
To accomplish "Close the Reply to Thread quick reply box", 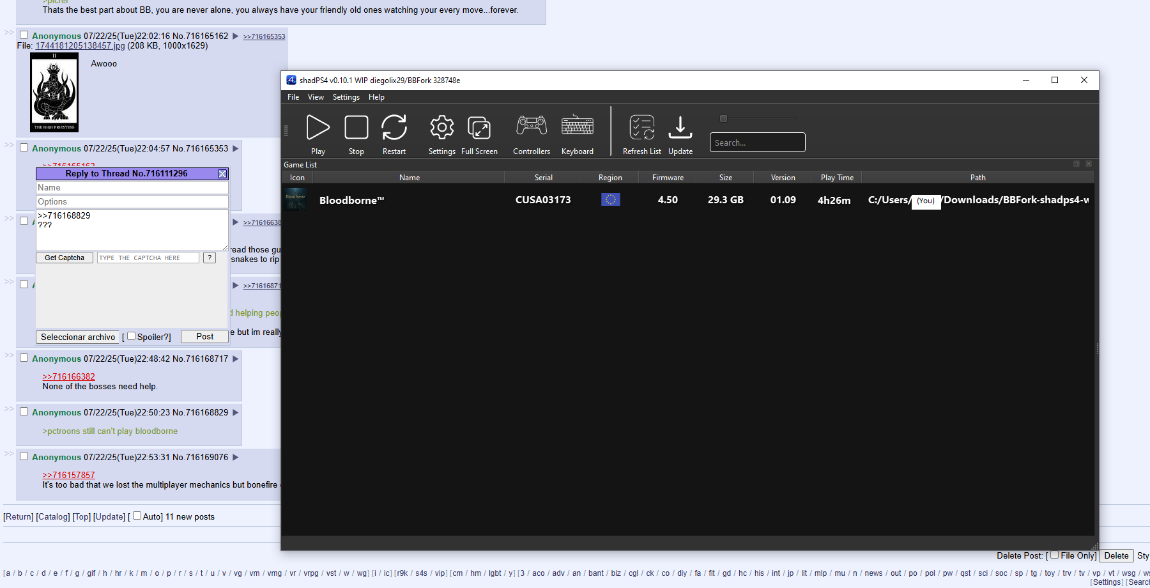I will 222,174.
